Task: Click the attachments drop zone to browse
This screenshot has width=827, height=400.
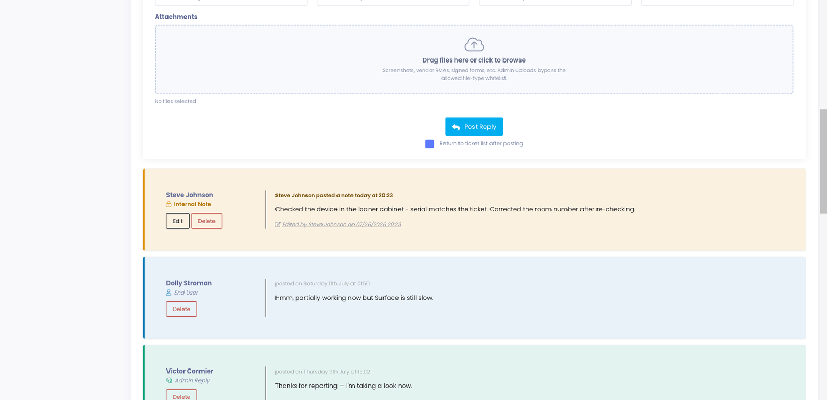Action: (474, 59)
